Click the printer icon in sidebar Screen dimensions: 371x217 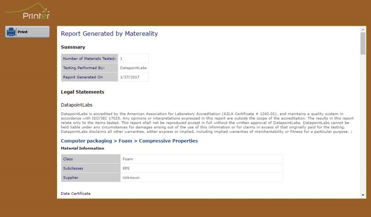(x=11, y=32)
